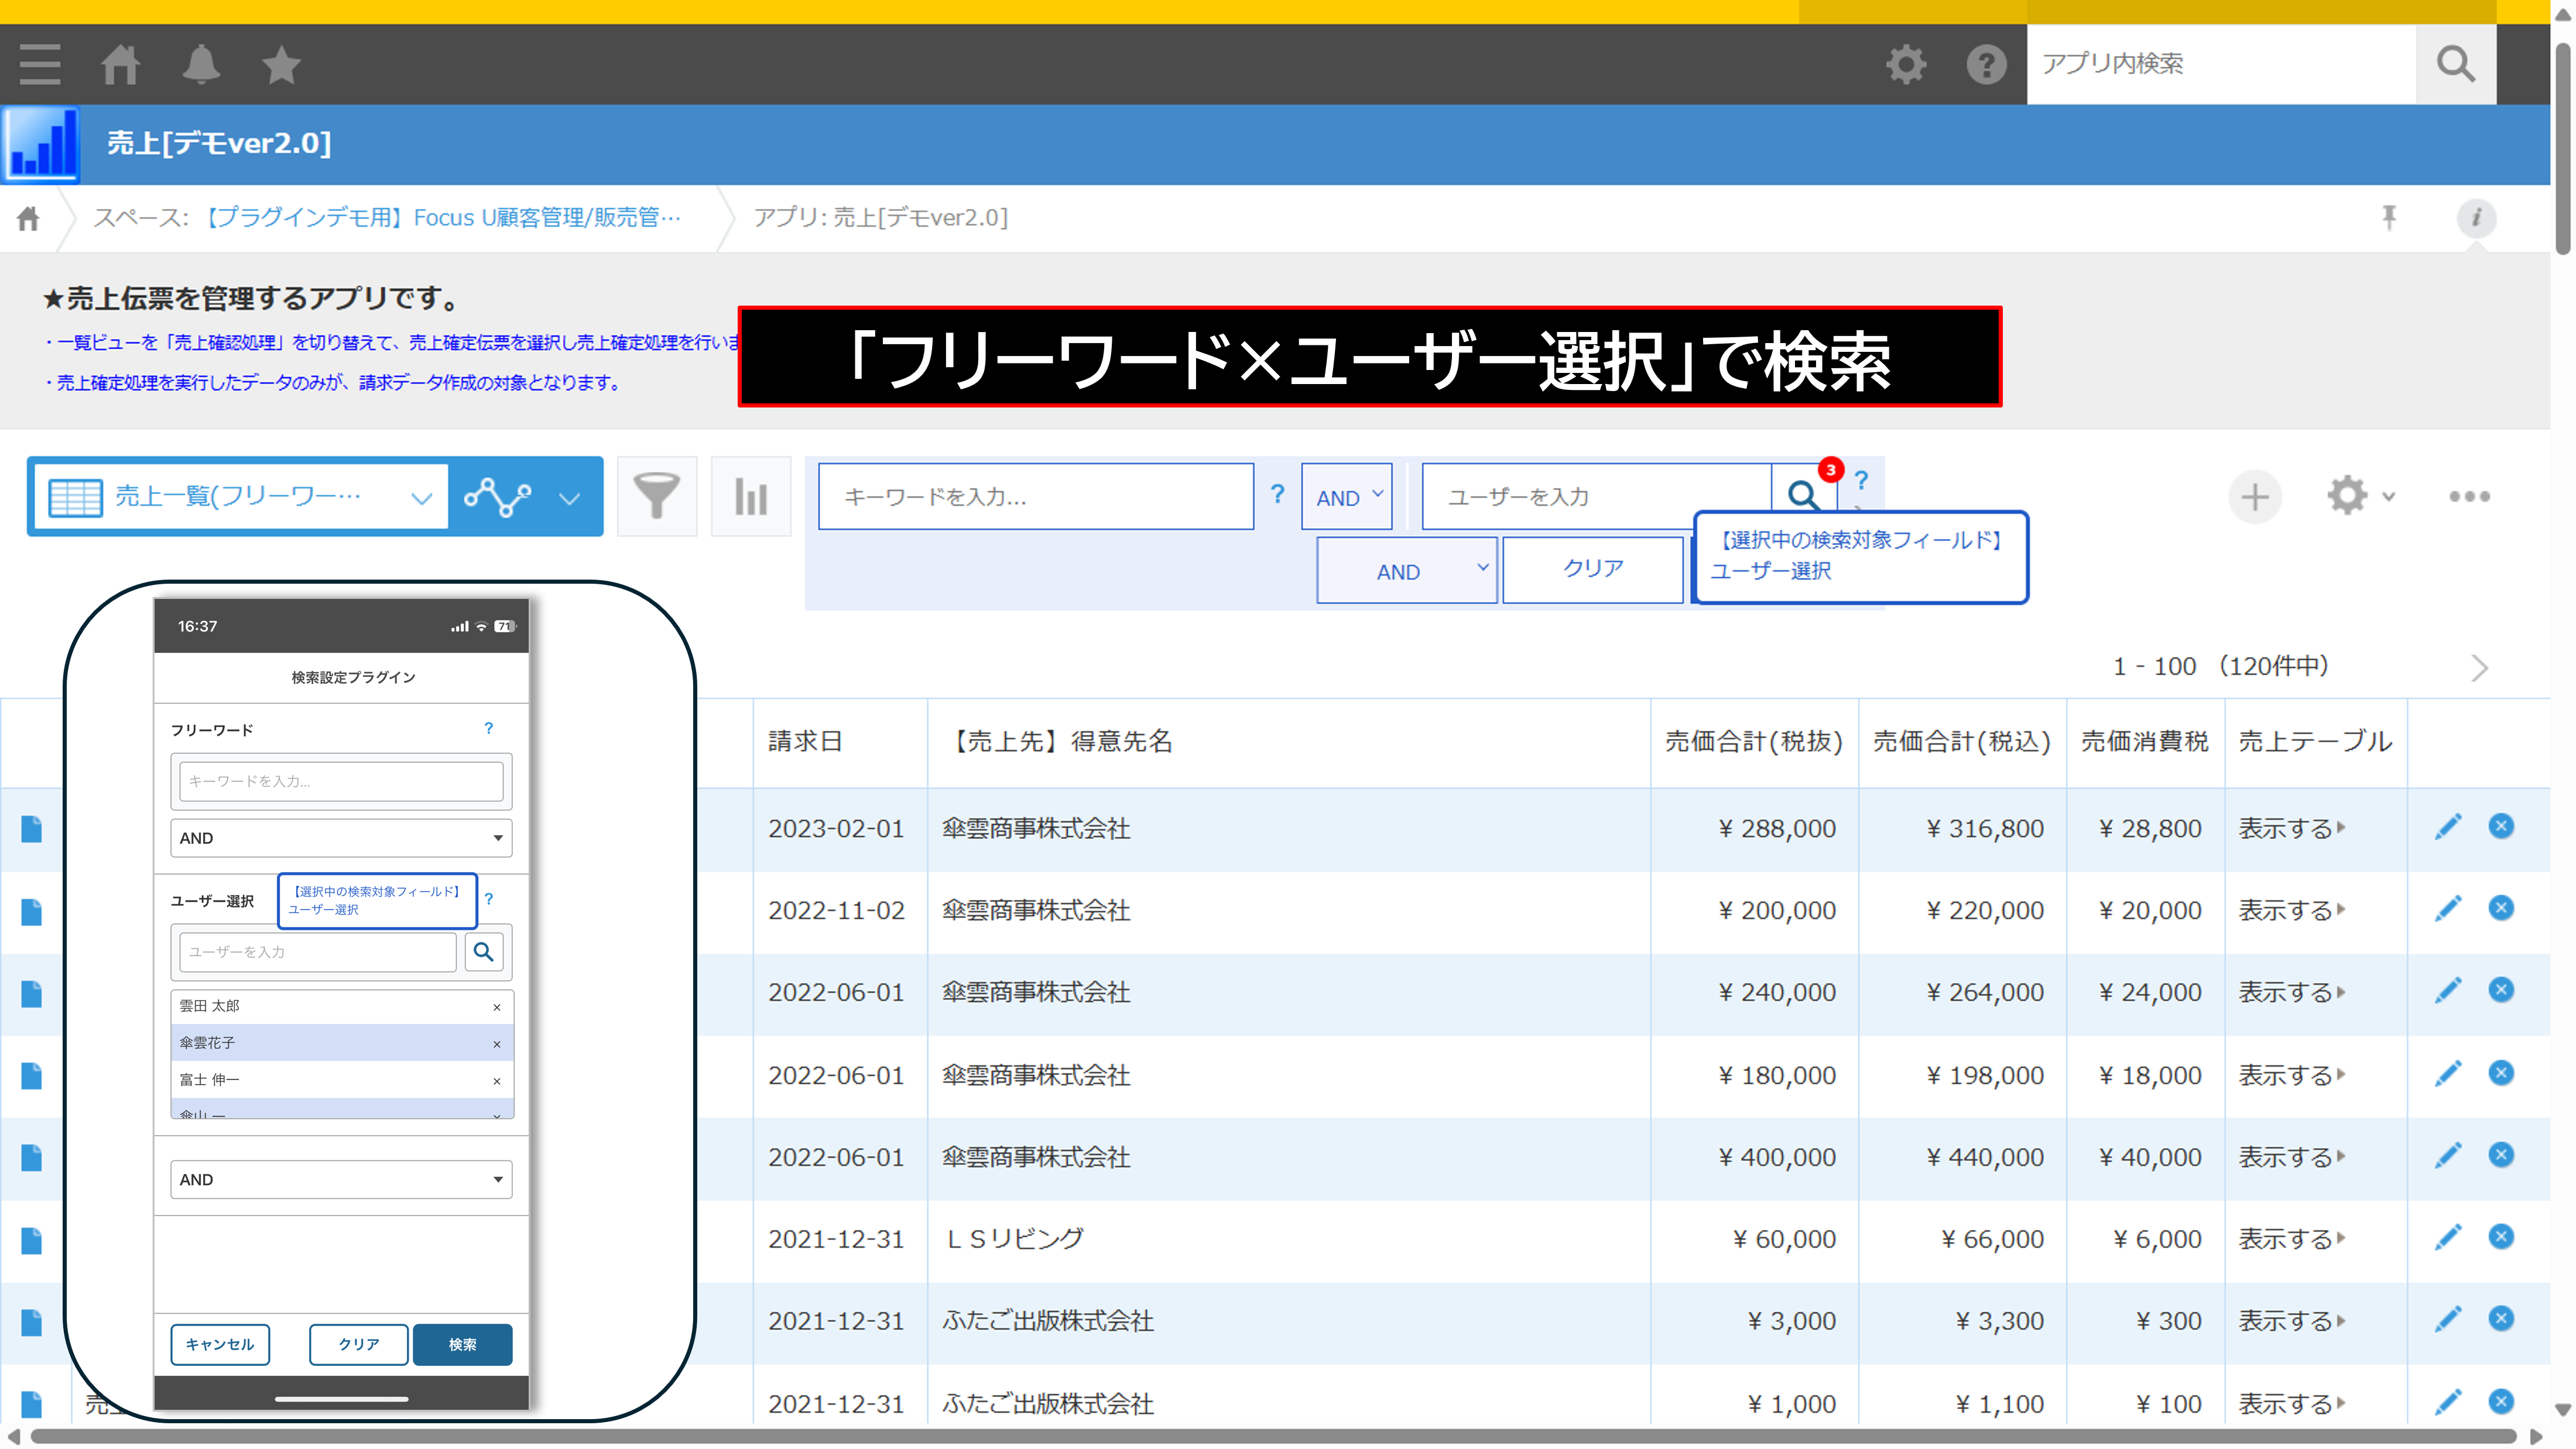Image resolution: width=2576 pixels, height=1449 pixels.
Task: Click the 売価合計(税抜) column header
Action: [x=1754, y=742]
